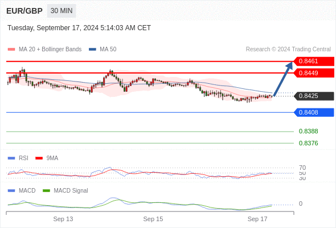This screenshot has height=228, width=336.
Task: Toggle the RSI legend marker
Action: 11,158
